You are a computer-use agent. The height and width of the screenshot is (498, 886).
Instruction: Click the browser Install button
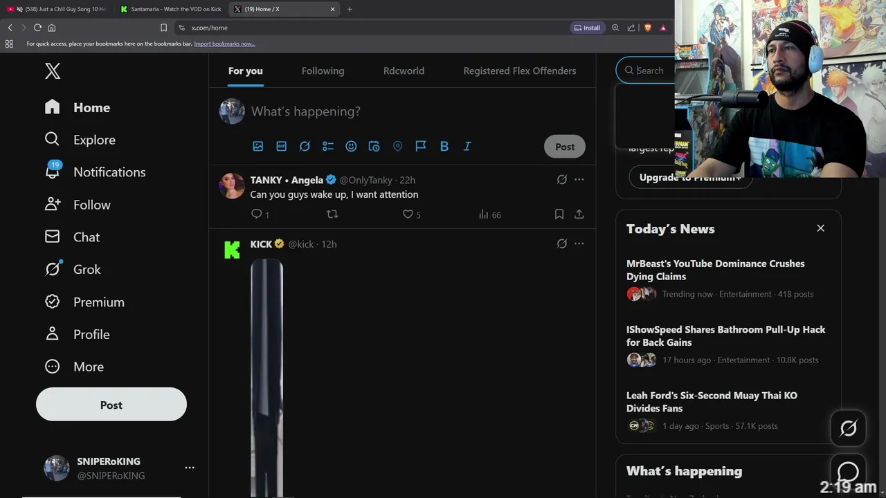pos(588,28)
